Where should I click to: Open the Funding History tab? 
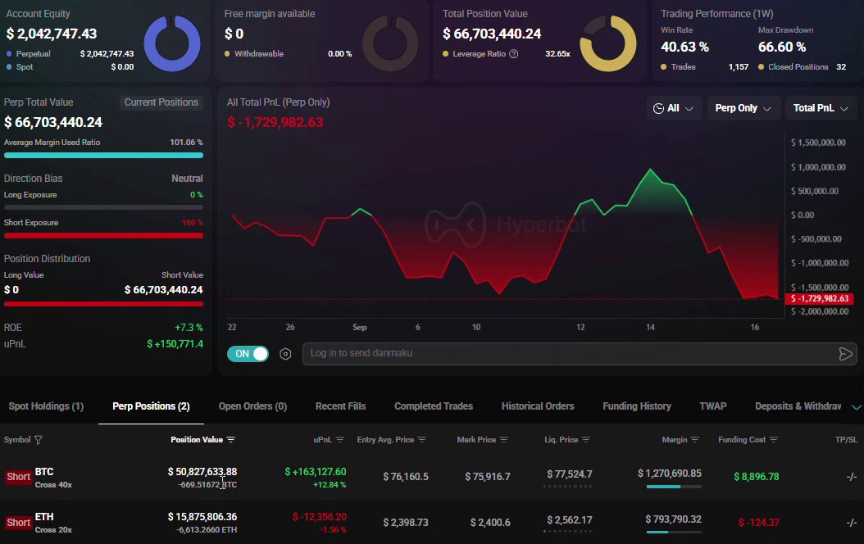pos(637,406)
